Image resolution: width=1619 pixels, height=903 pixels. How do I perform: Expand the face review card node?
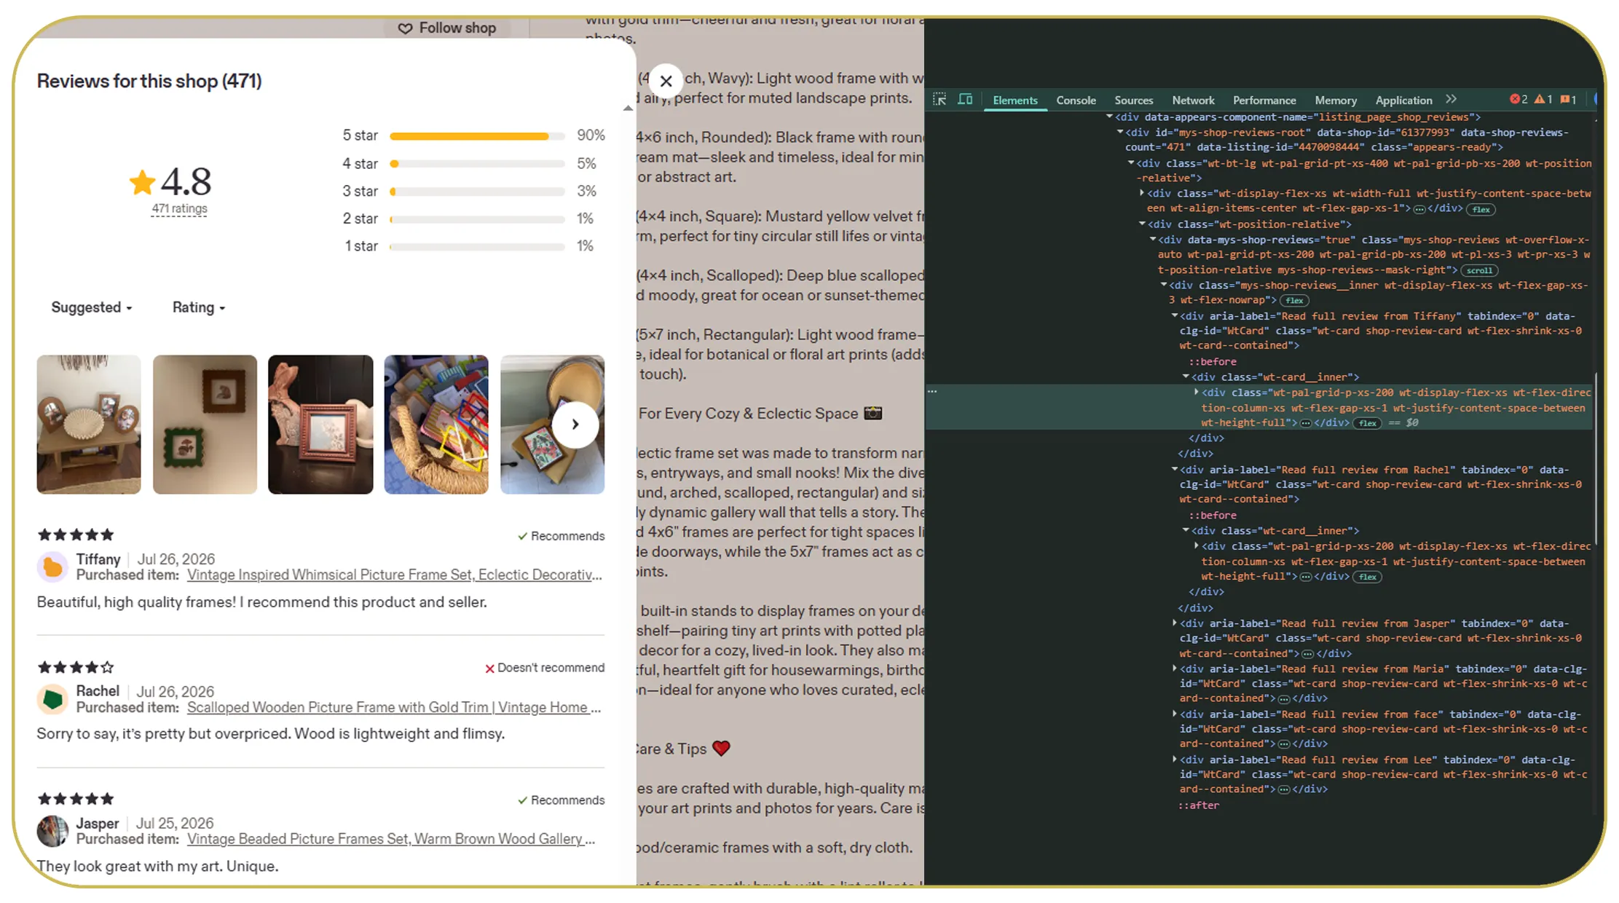click(1175, 714)
